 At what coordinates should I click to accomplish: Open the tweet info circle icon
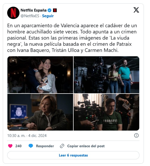coord(136,135)
